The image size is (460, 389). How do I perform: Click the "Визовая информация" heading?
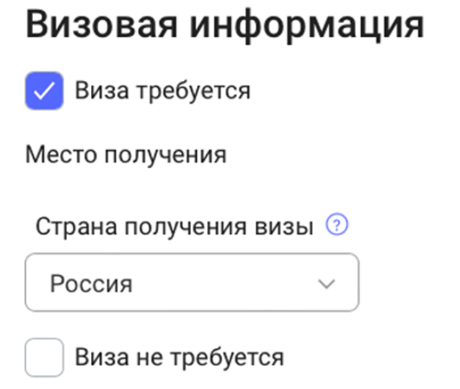[224, 25]
